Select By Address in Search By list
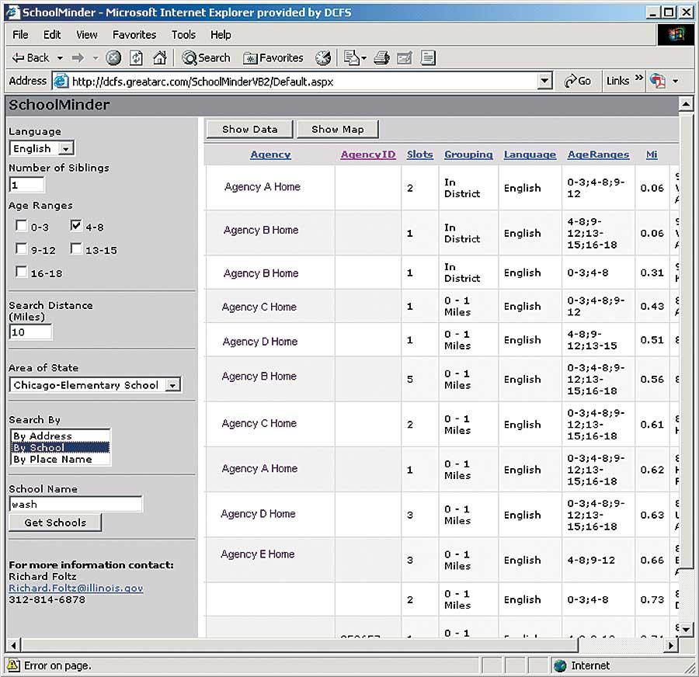 tap(60, 436)
